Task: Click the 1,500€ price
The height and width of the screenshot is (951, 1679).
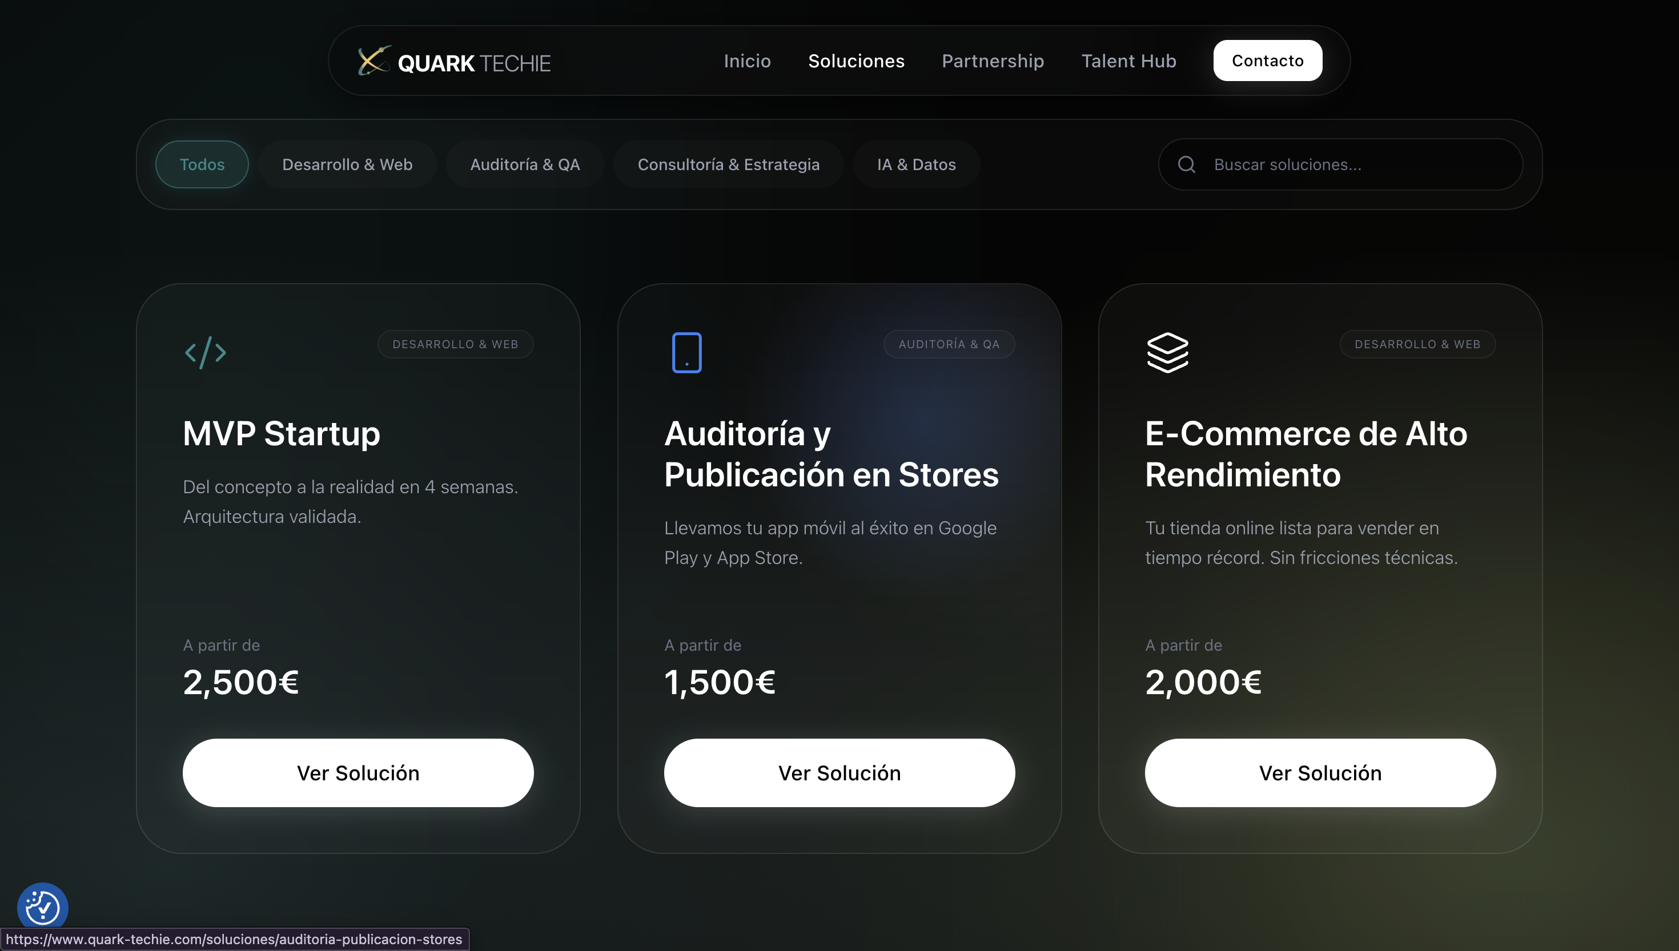Action: pos(720,683)
